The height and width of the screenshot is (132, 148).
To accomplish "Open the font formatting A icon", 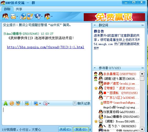I will coord(6,103).
